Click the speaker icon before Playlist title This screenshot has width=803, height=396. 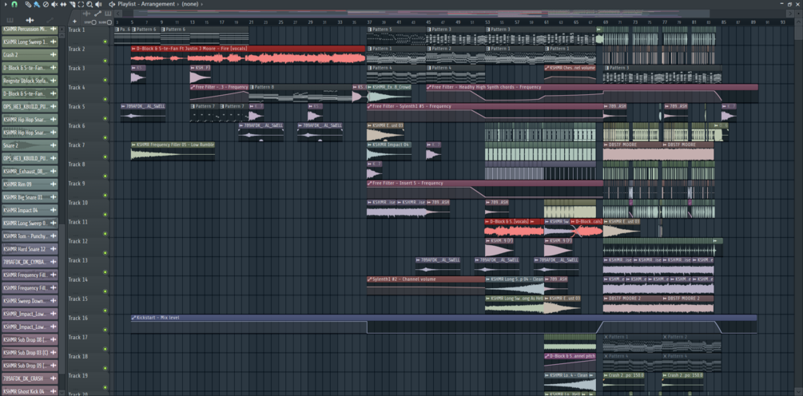(112, 4)
